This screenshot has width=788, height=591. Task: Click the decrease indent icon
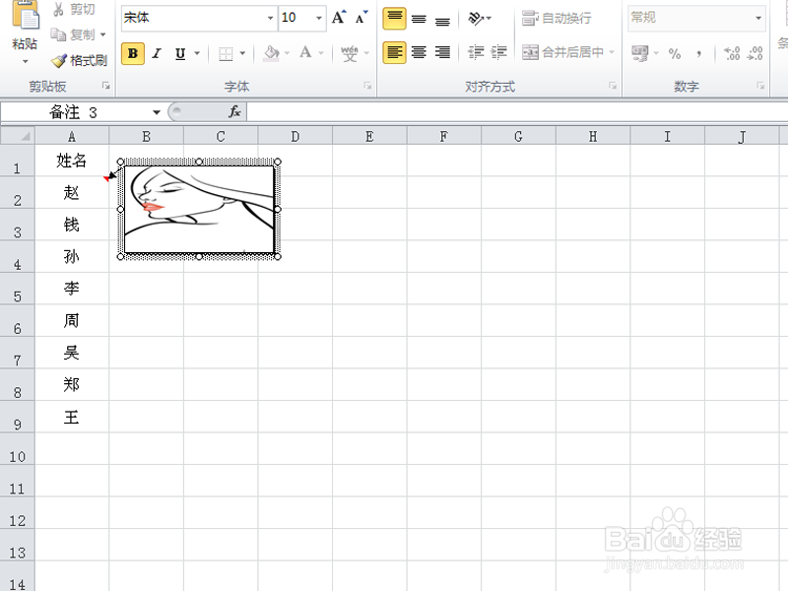coord(476,52)
